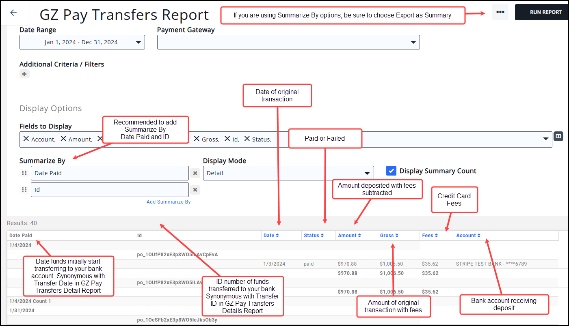Uncheck Display Summary Count checkbox
This screenshot has width=569, height=326.
point(391,171)
